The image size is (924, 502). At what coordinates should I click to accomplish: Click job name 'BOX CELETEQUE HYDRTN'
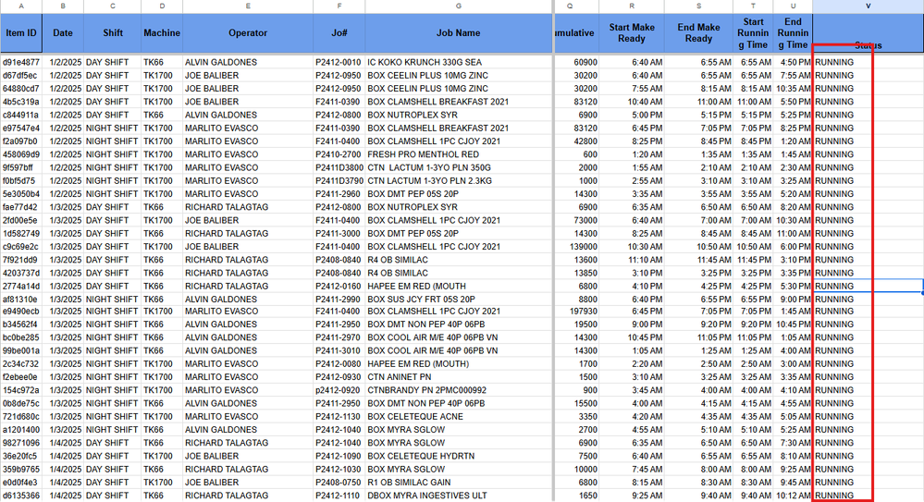point(421,456)
